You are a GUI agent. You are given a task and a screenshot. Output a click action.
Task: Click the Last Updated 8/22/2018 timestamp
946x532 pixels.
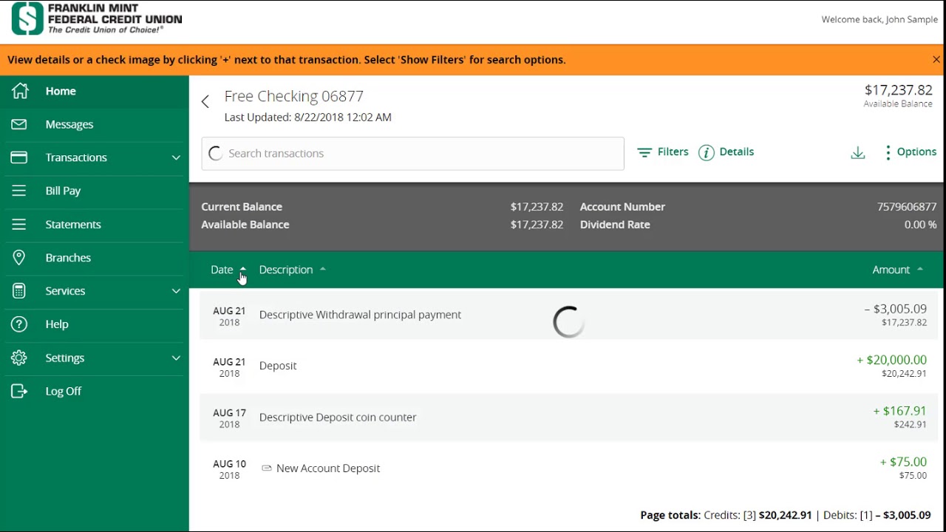pyautogui.click(x=308, y=117)
